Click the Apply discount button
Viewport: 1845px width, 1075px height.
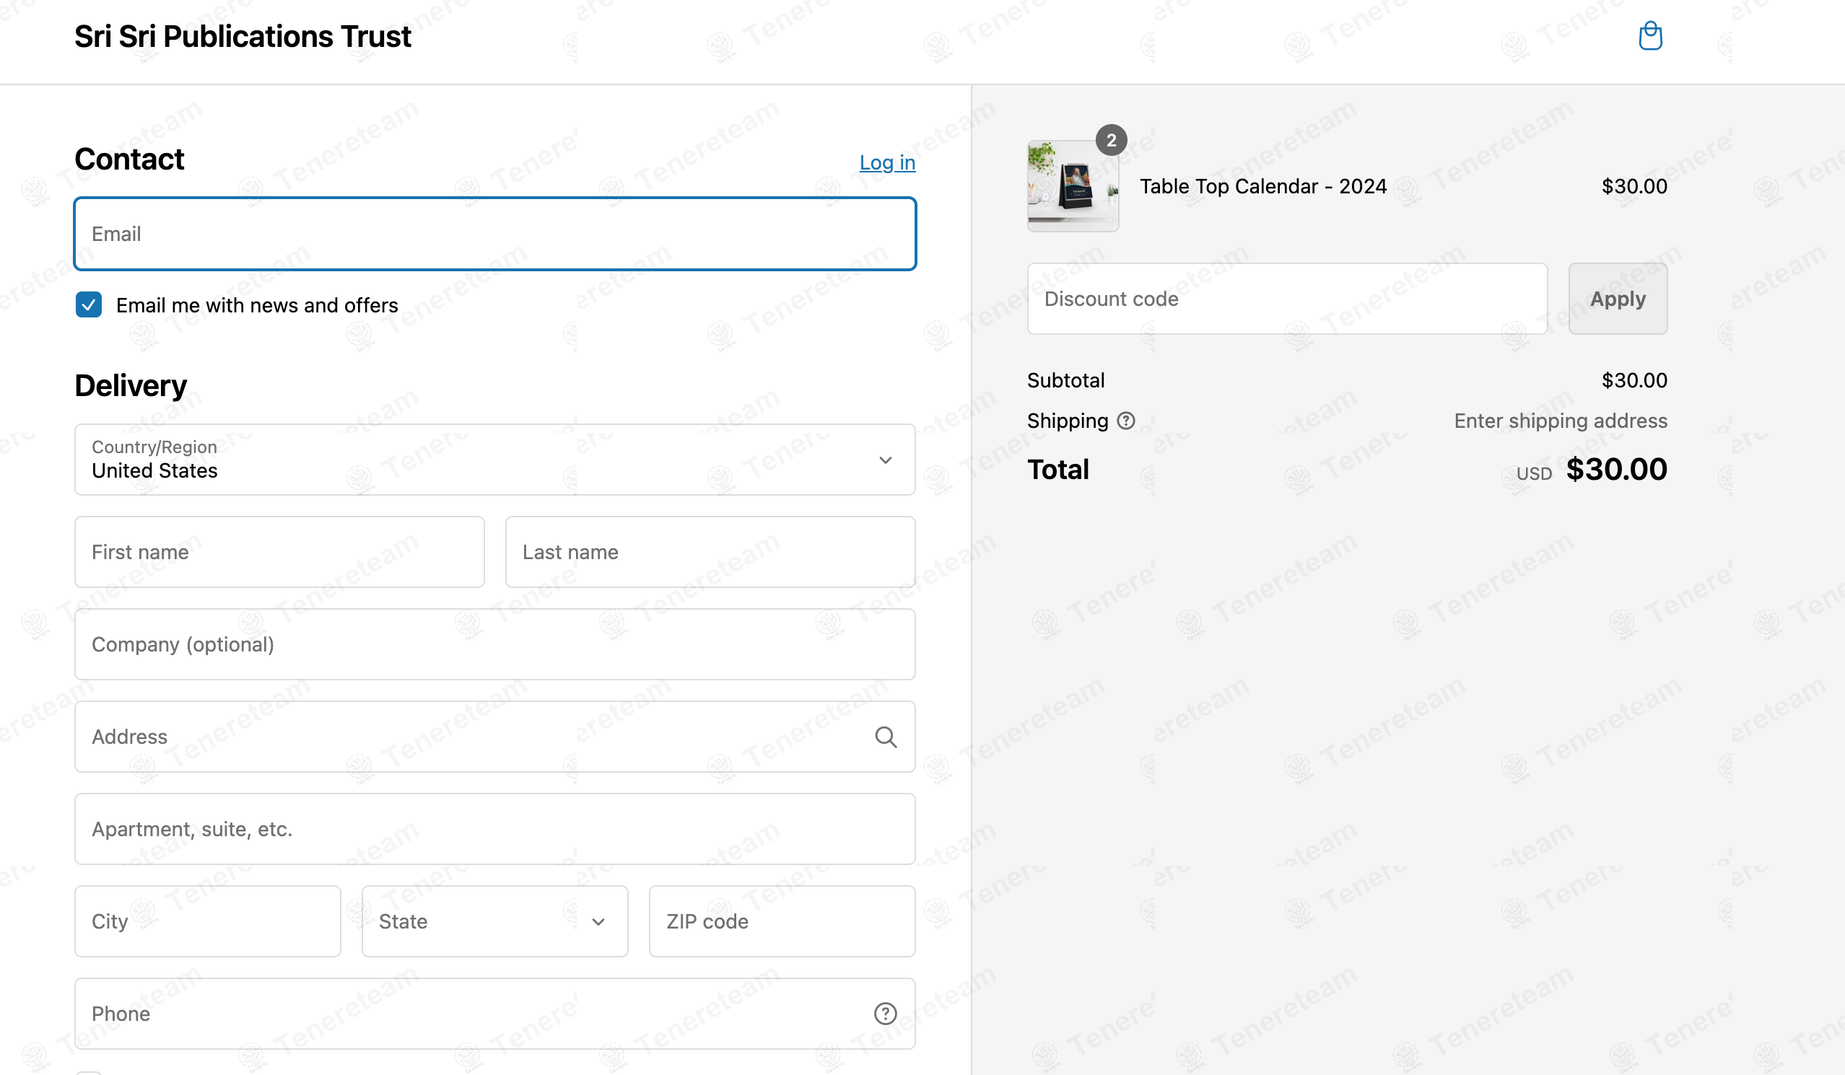1618,299
